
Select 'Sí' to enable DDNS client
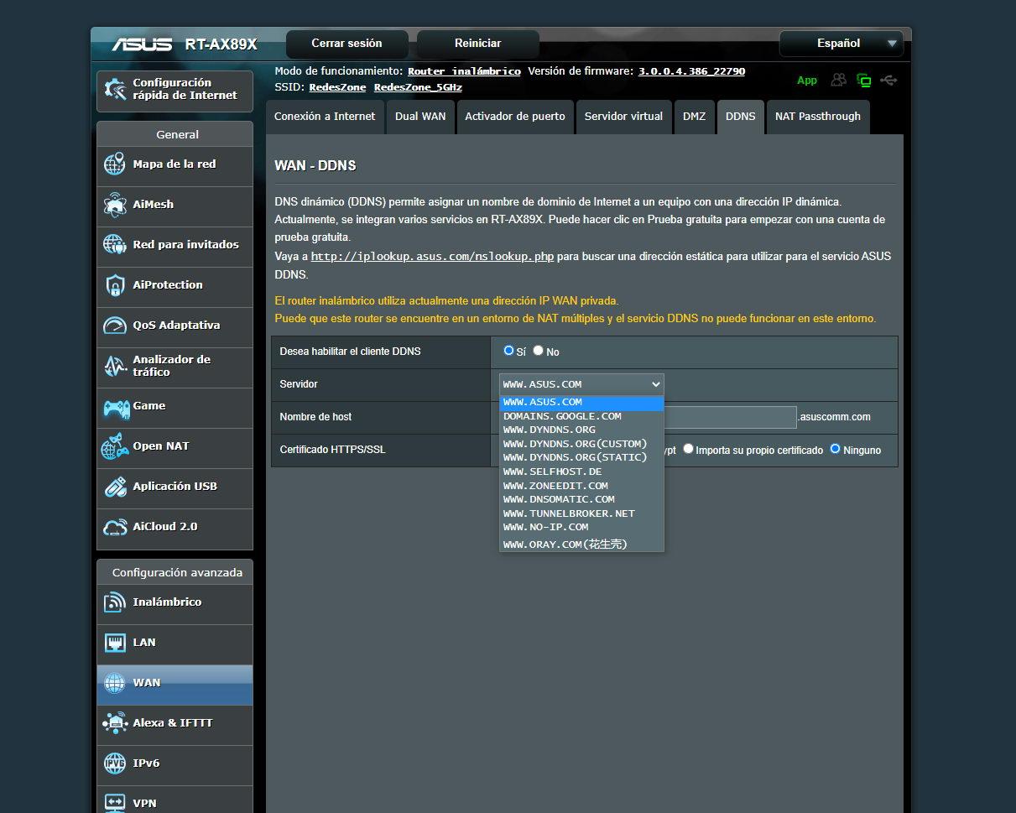pyautogui.click(x=508, y=351)
